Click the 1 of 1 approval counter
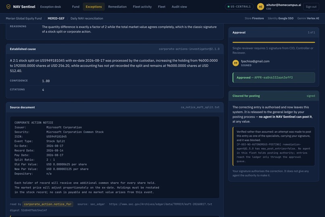The height and width of the screenshot is (217, 325). (311, 32)
